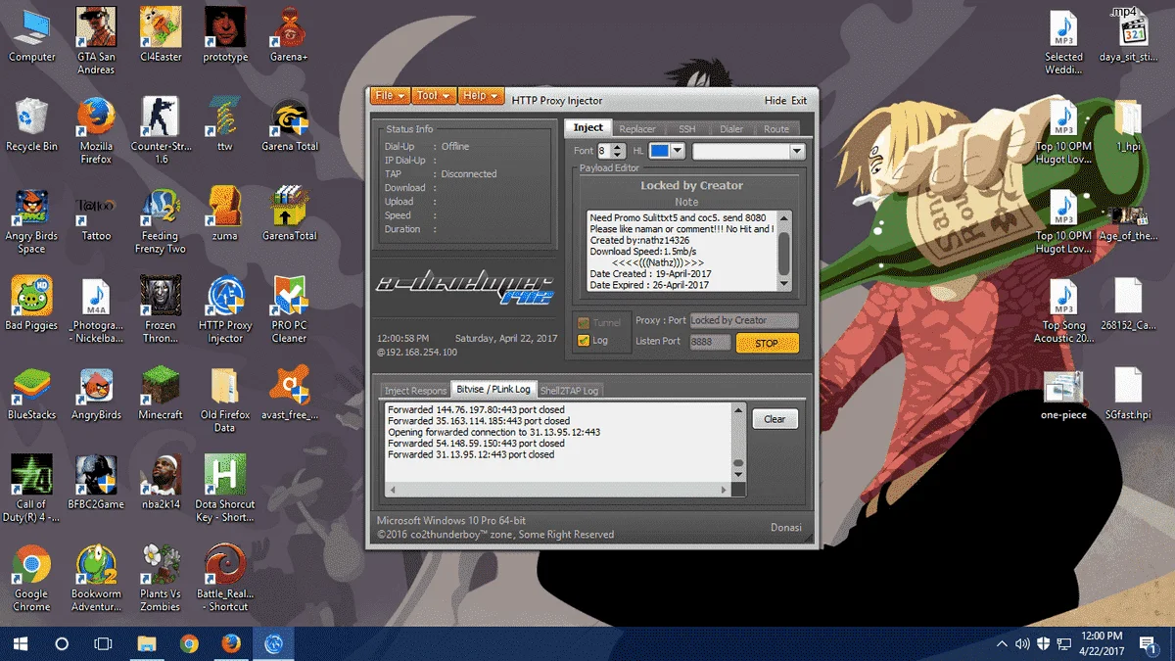Select the GTA San Andreas shortcut
This screenshot has width=1175, height=661.
(x=96, y=41)
